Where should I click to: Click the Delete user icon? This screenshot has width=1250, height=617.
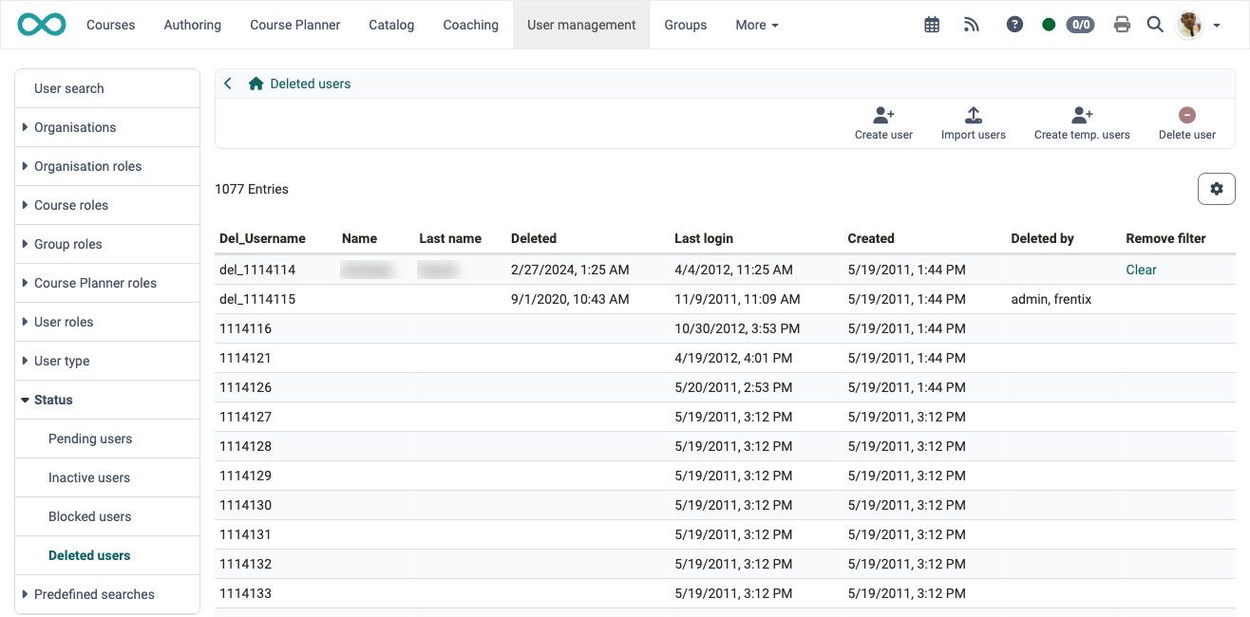[1187, 116]
